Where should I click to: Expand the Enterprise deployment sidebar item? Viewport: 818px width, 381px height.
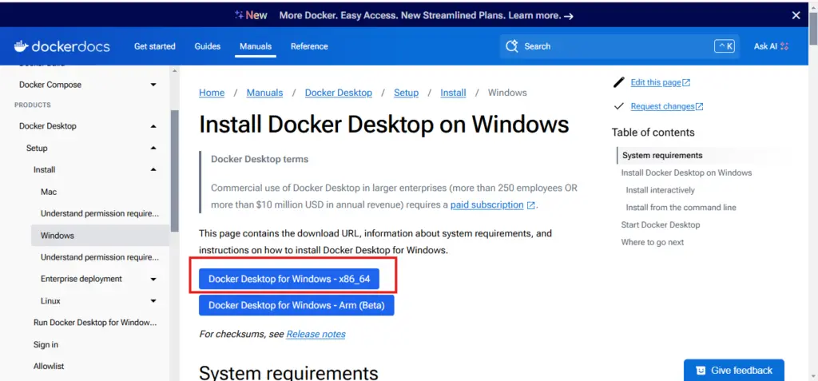pos(153,280)
